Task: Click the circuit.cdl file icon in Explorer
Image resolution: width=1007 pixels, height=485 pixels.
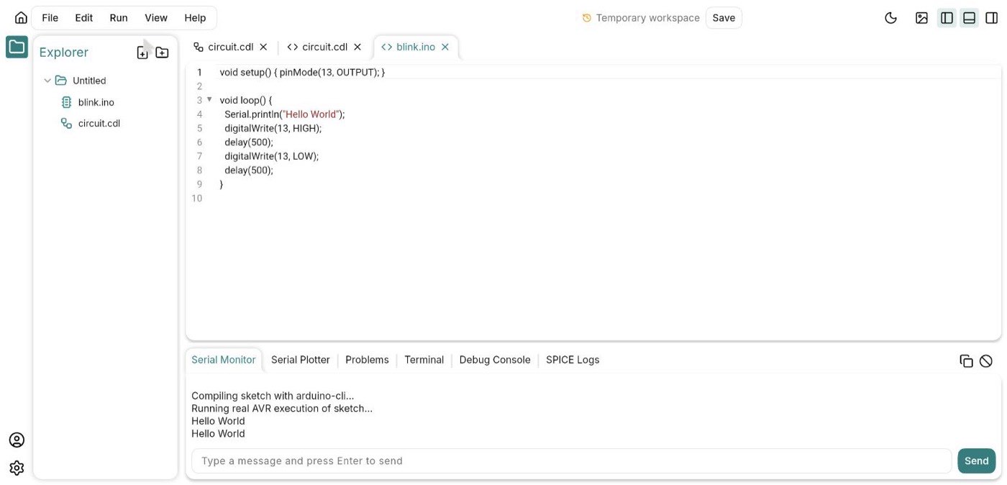Action: [66, 123]
